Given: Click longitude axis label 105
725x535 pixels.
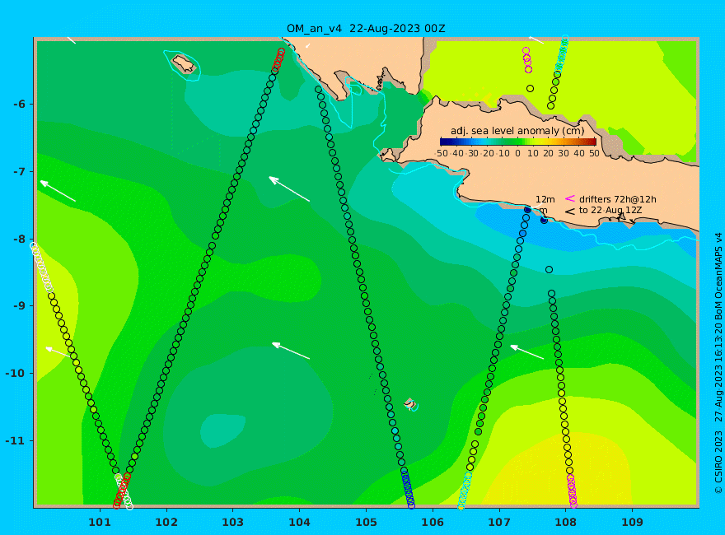Looking at the screenshot, I should (x=366, y=523).
